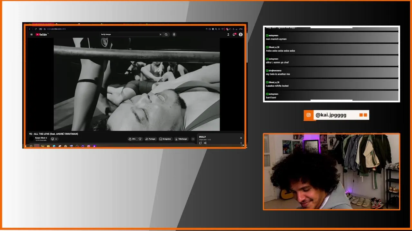Screen dimensions: 412x231
Task: Toggle shuffle on the BULLY playlist
Action: pos(205,143)
